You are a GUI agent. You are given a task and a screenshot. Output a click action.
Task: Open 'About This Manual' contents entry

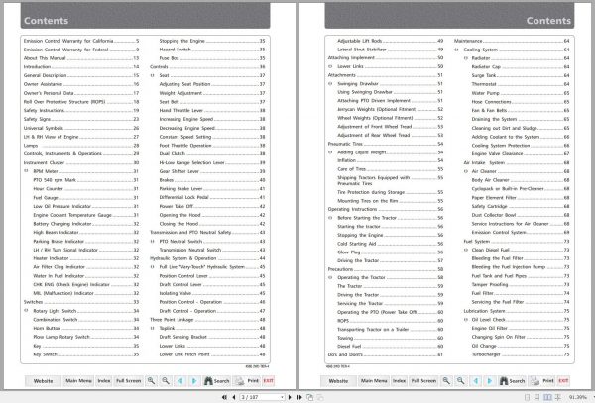tap(81, 58)
